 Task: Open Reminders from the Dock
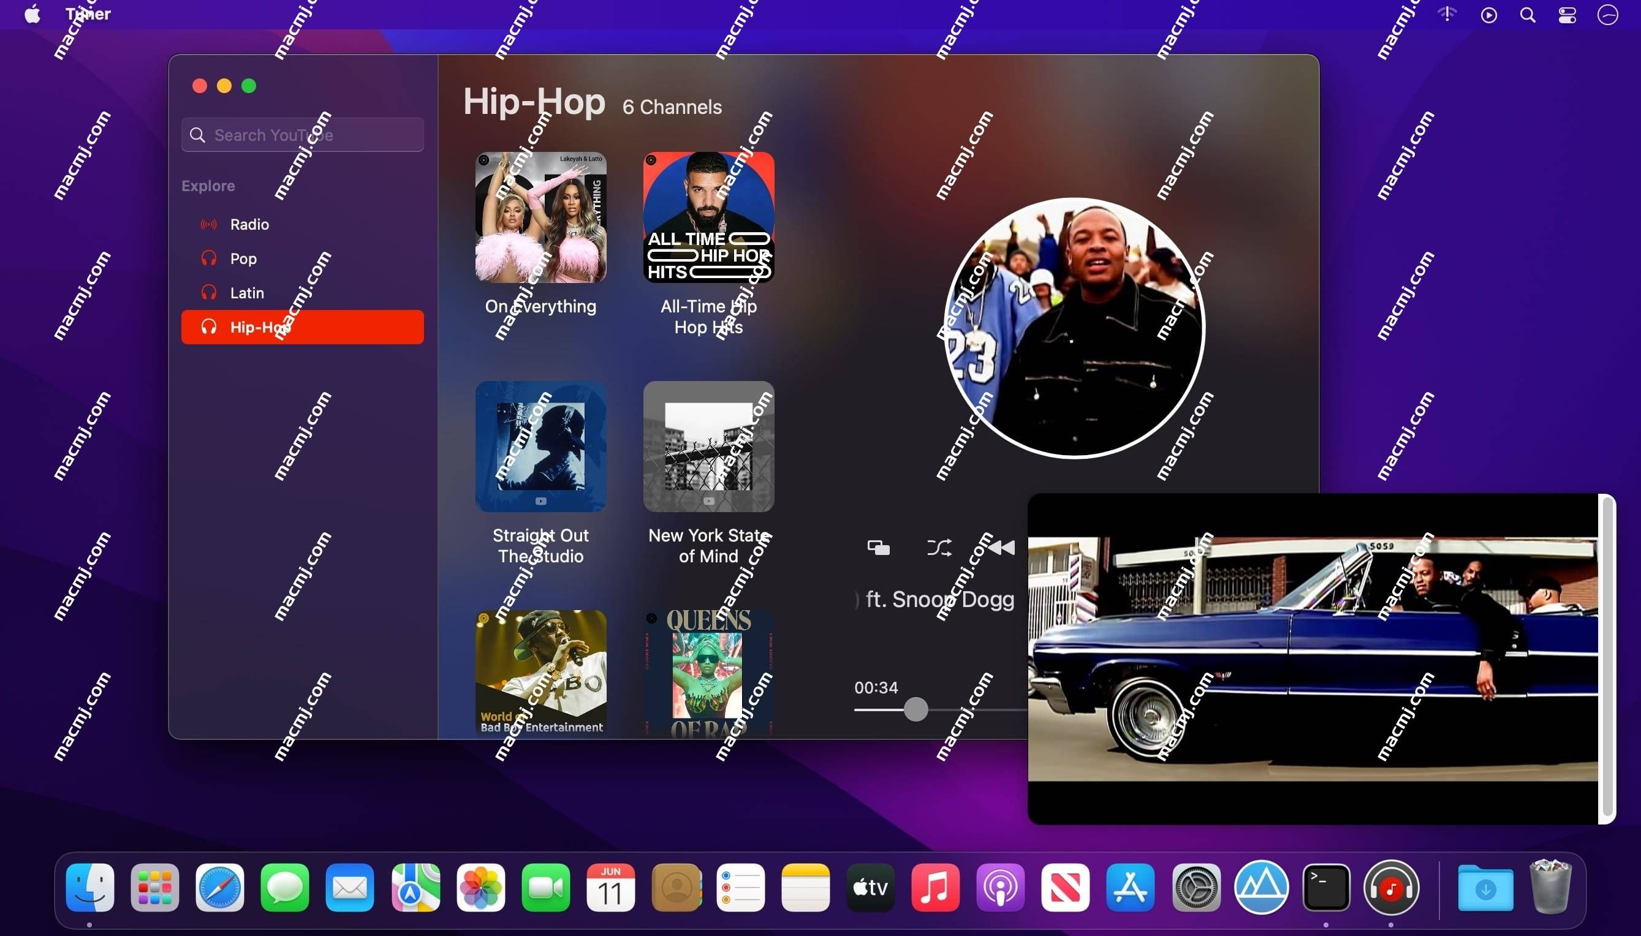pyautogui.click(x=741, y=887)
